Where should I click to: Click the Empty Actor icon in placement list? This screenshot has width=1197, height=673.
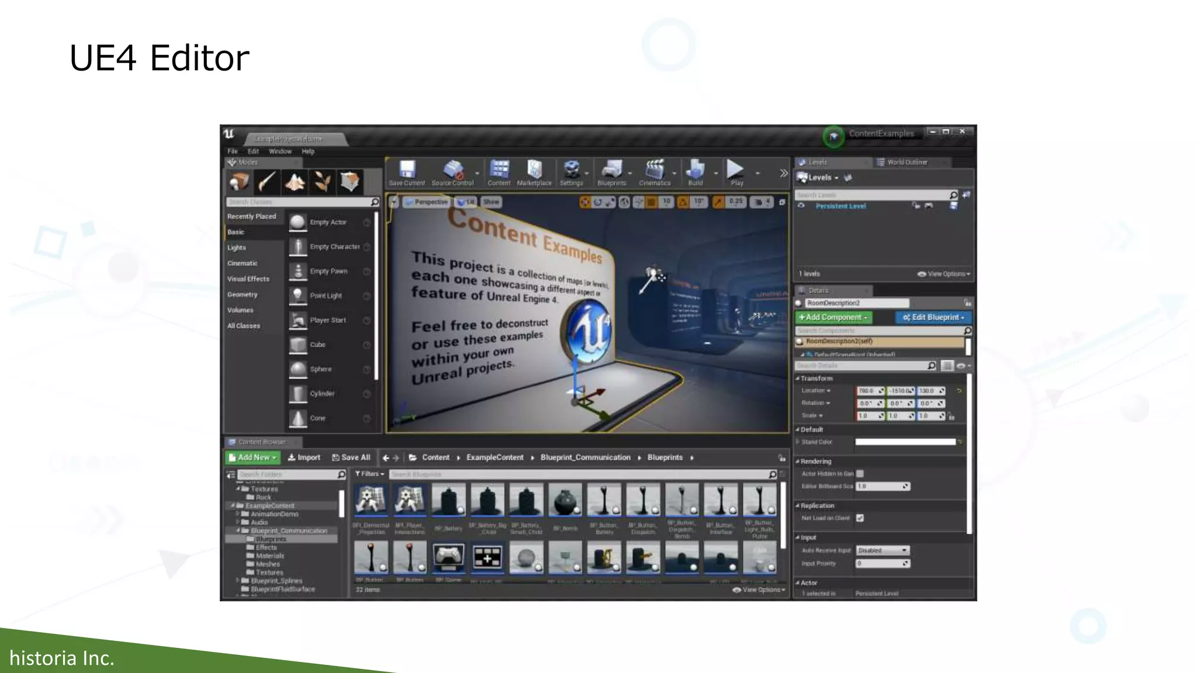coord(298,223)
